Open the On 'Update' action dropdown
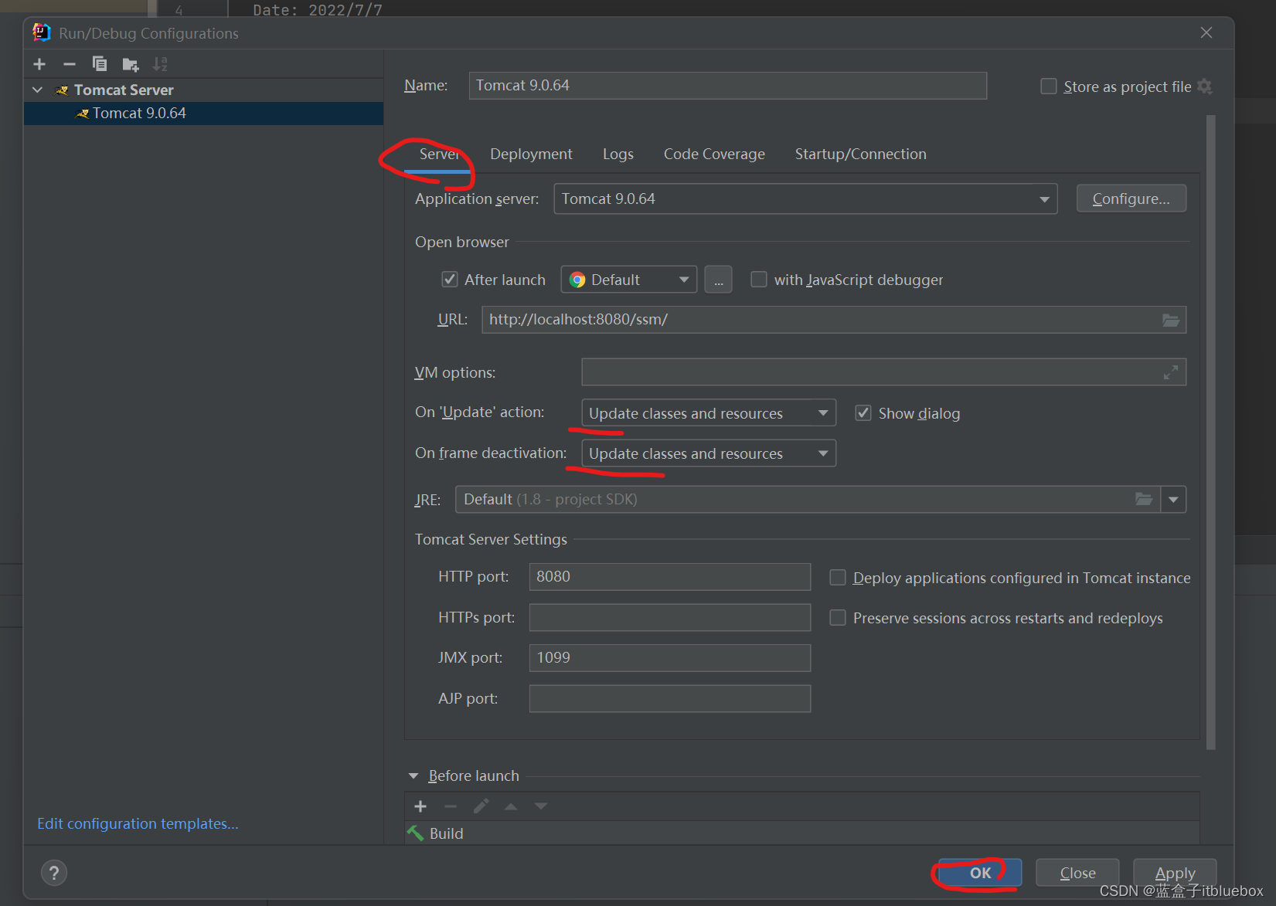This screenshot has height=906, width=1276. 709,413
